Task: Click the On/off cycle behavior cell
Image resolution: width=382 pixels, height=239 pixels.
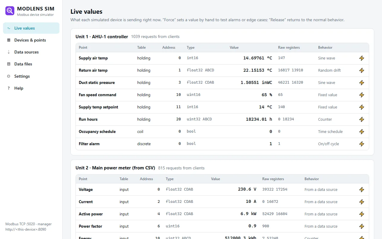Action: click(329, 144)
